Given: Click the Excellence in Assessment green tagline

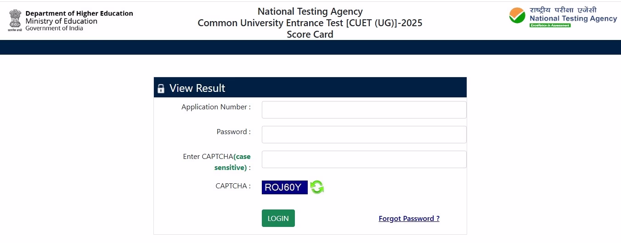Looking at the screenshot, I should pyautogui.click(x=550, y=25).
